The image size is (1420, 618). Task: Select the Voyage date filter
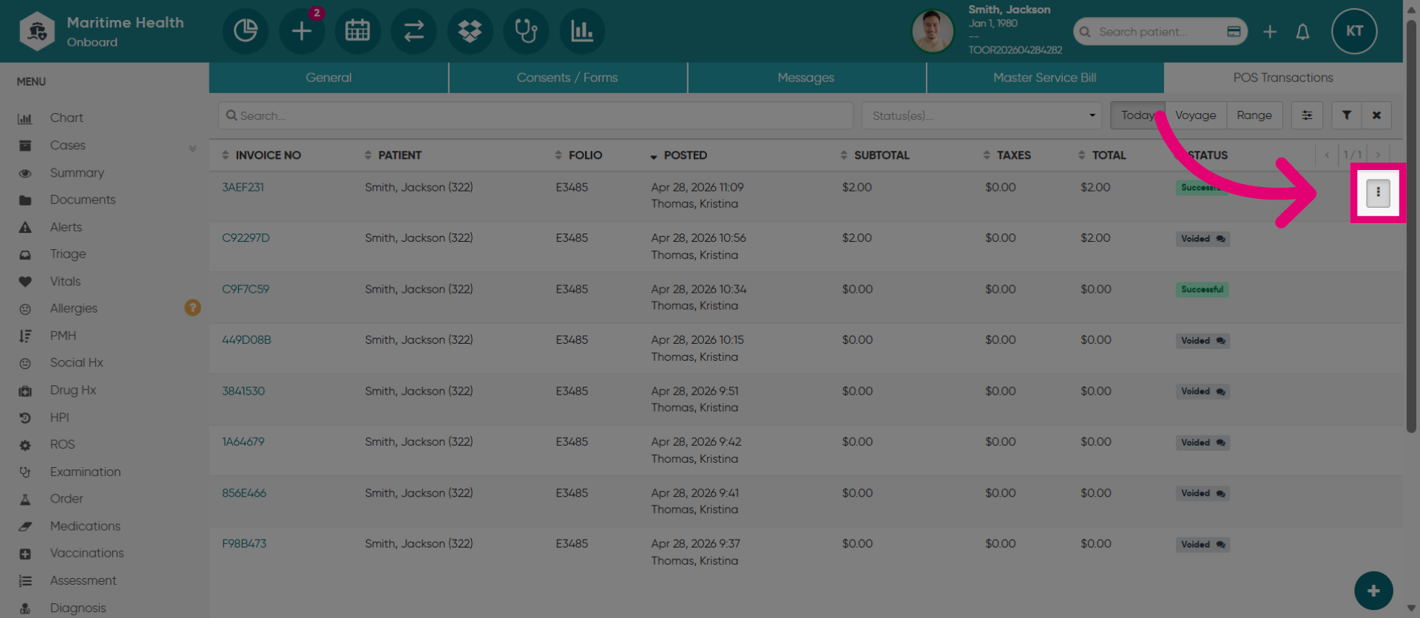click(1195, 115)
